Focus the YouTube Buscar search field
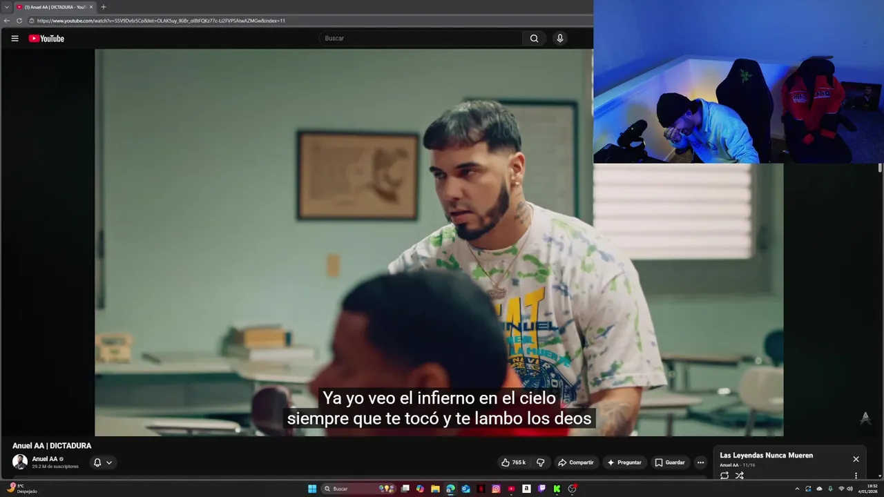 [421, 39]
